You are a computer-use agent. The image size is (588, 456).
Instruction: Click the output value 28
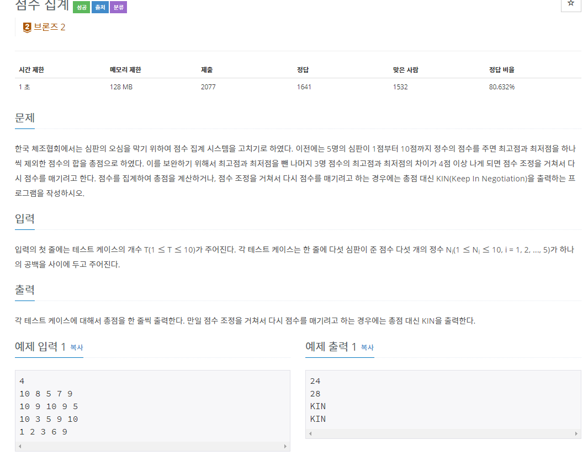315,394
